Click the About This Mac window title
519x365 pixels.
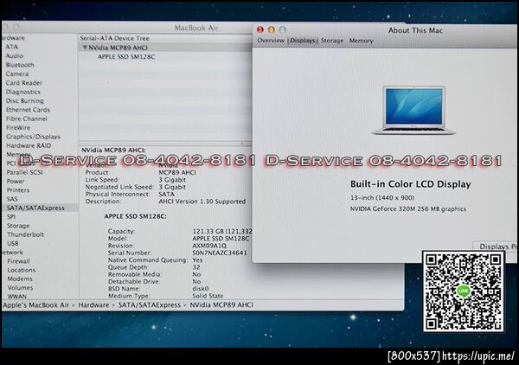click(x=415, y=30)
